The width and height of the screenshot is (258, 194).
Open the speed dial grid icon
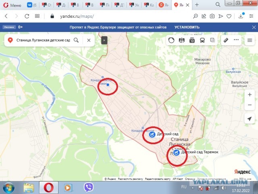(37, 16)
